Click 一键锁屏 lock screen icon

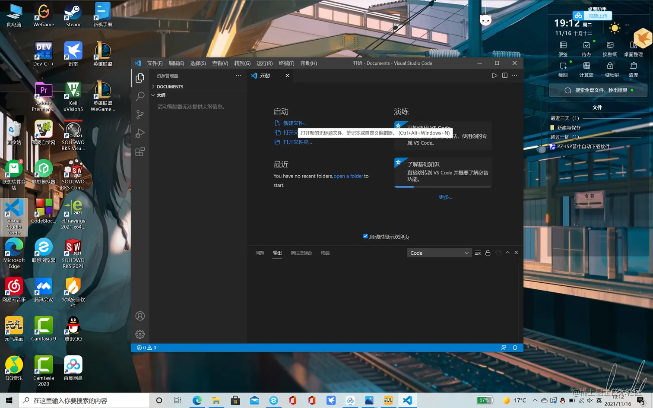click(x=610, y=69)
